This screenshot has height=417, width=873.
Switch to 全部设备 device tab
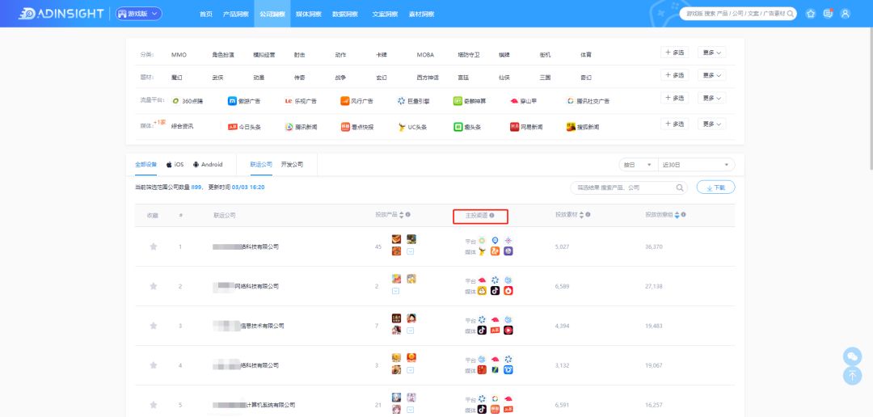tap(145, 165)
